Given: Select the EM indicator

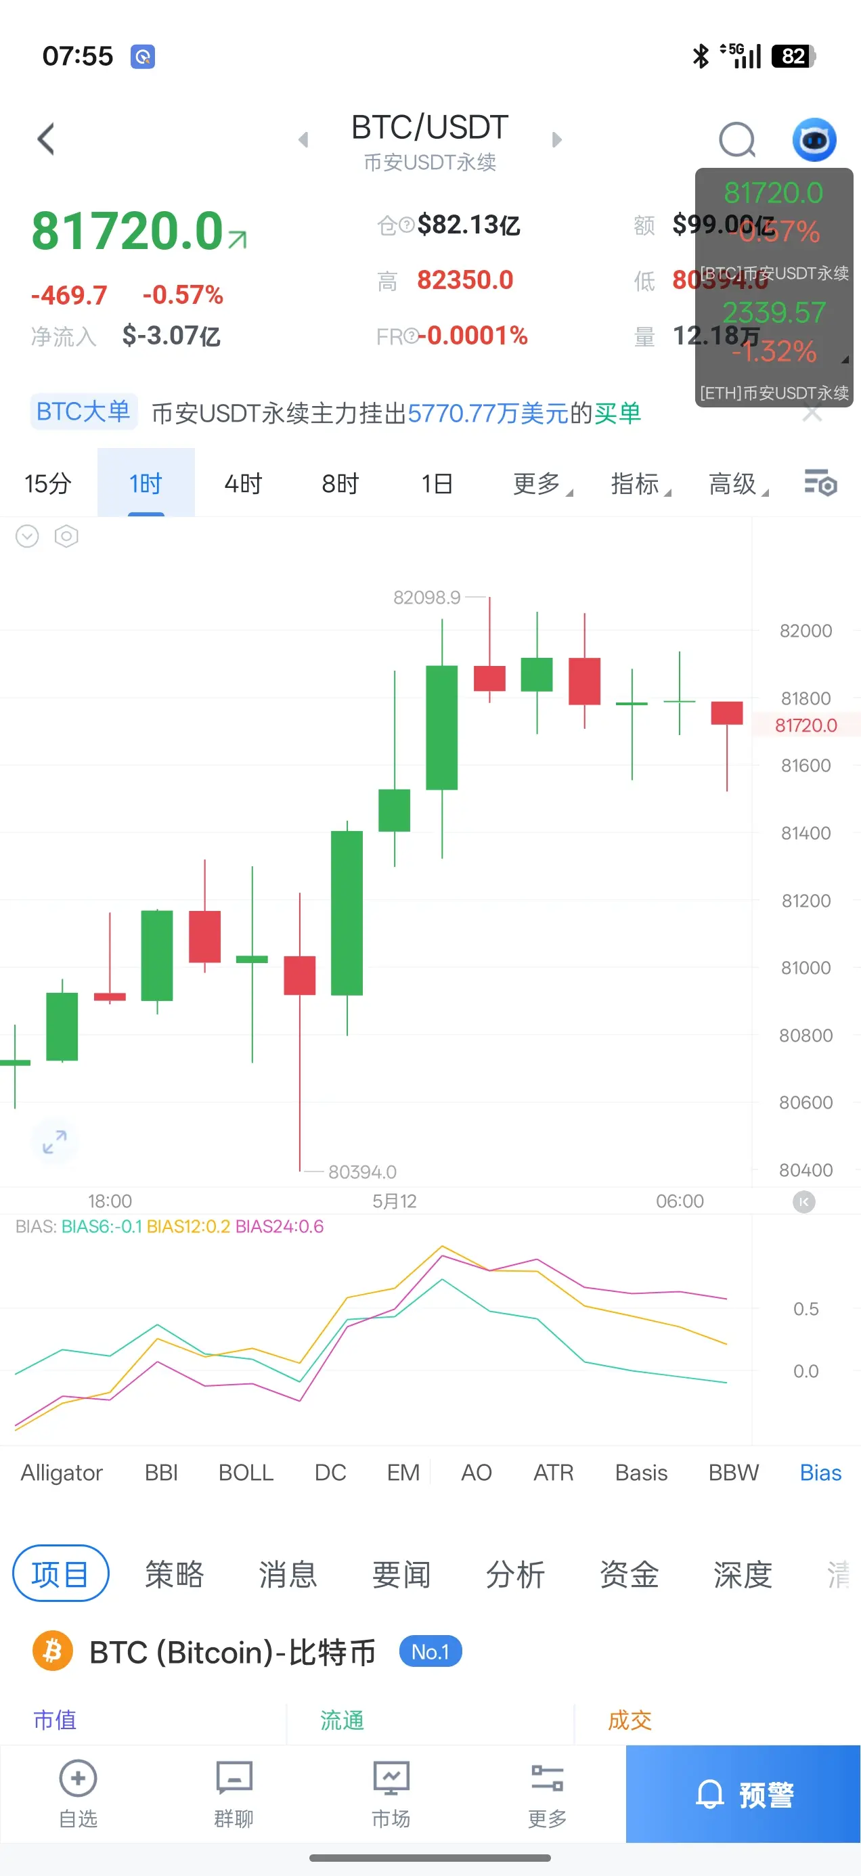Looking at the screenshot, I should point(403,1473).
